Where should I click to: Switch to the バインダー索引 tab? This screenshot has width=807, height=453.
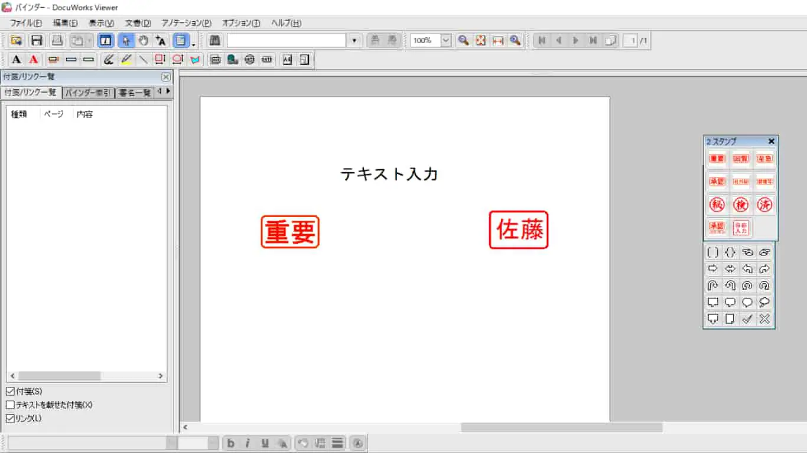[87, 93]
